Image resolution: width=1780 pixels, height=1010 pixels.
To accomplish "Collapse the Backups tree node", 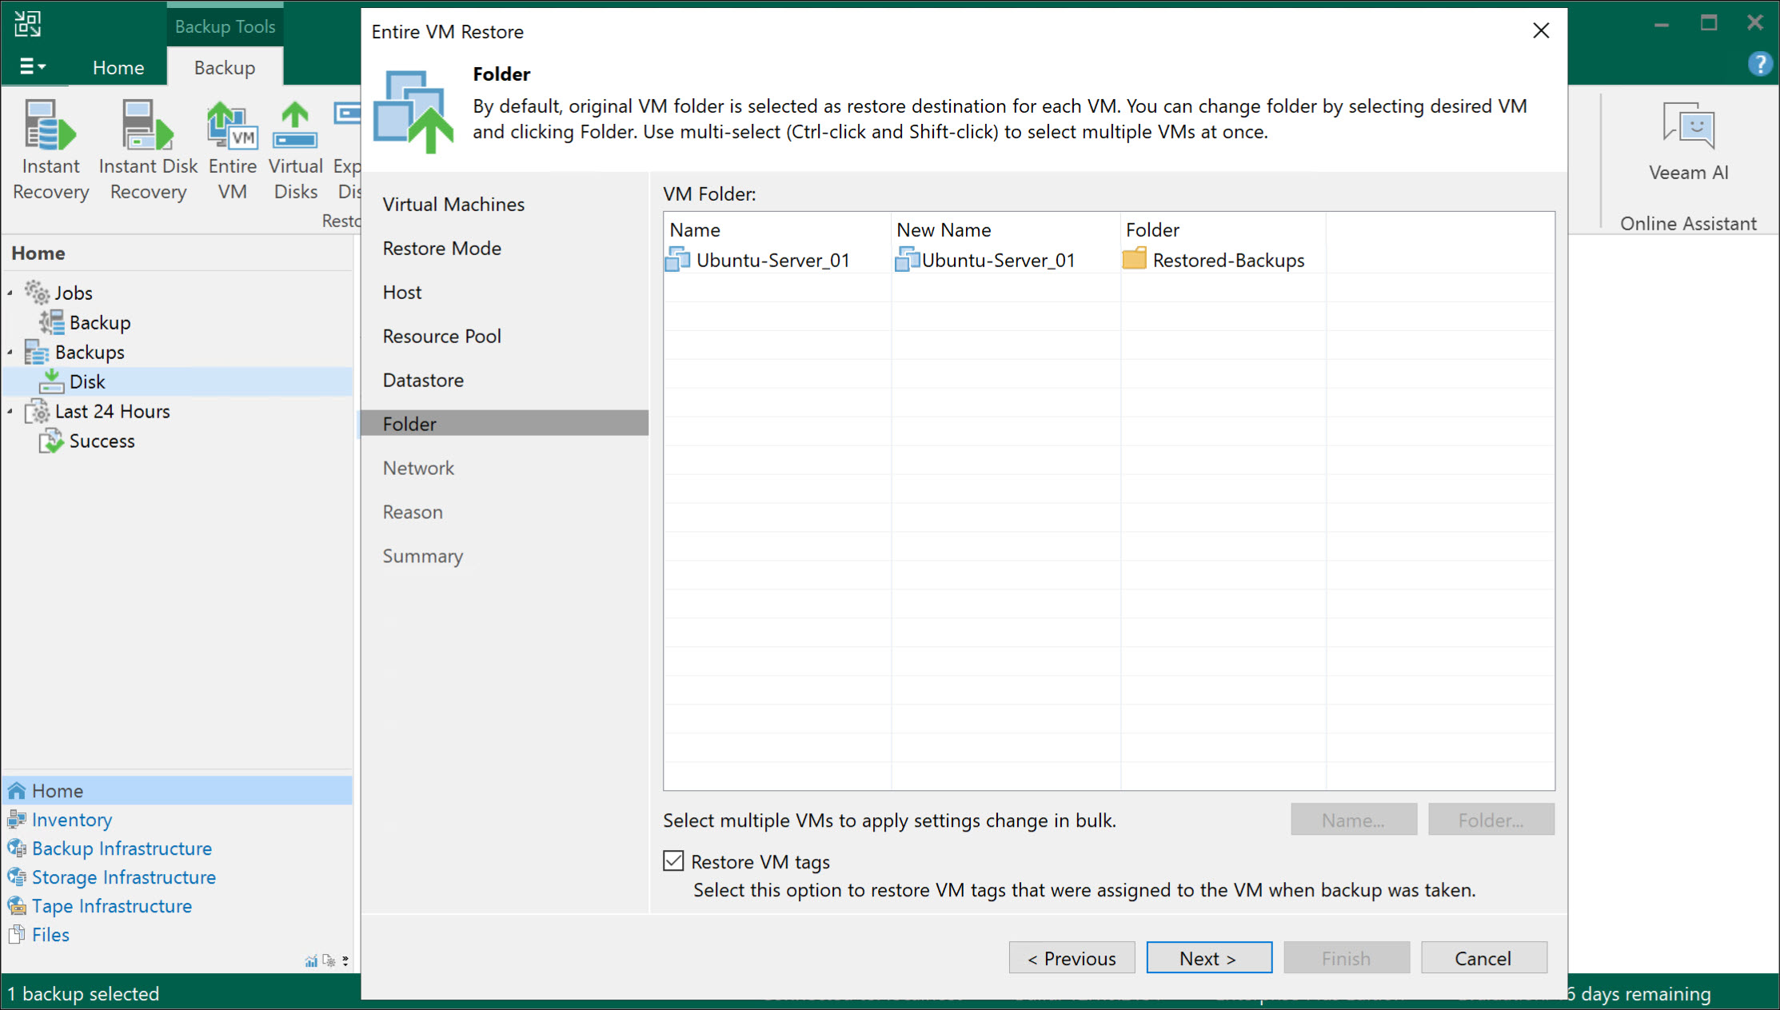I will 10,352.
